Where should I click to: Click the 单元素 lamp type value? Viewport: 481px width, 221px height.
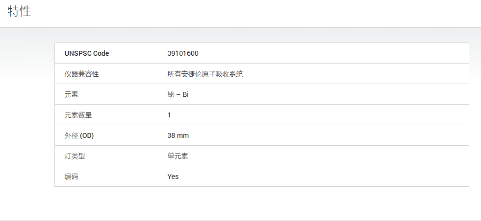[177, 156]
